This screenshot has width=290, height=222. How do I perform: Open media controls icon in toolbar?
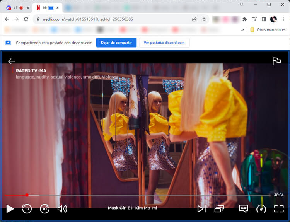point(254,19)
